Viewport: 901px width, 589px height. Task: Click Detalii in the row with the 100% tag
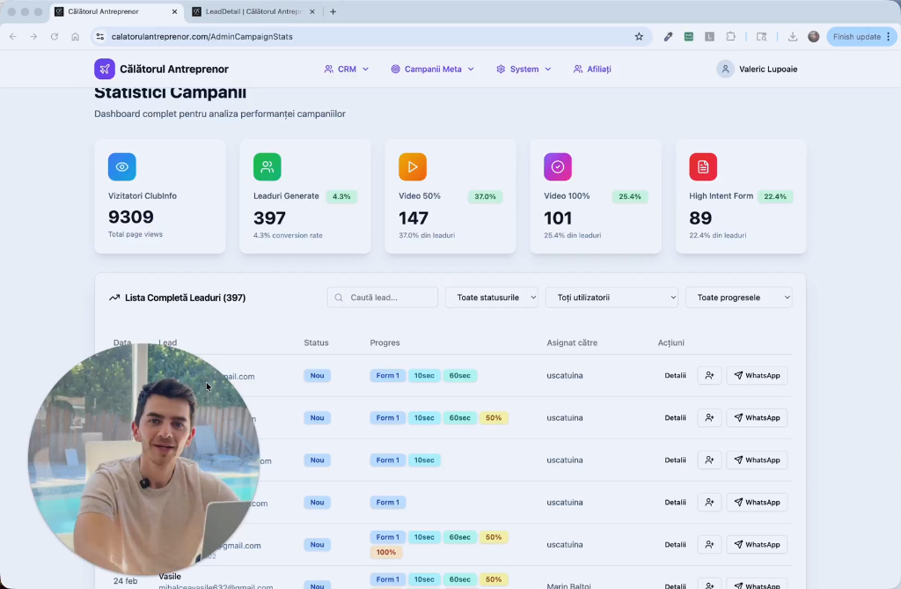tap(675, 545)
